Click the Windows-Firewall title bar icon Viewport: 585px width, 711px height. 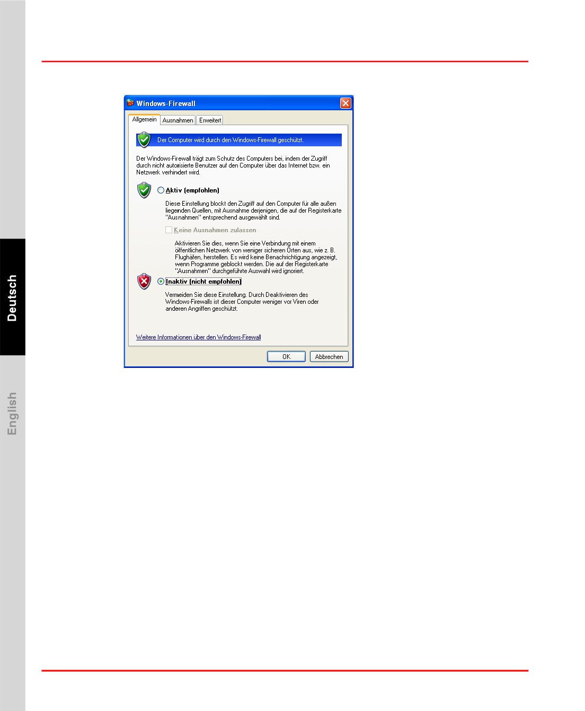click(130, 103)
